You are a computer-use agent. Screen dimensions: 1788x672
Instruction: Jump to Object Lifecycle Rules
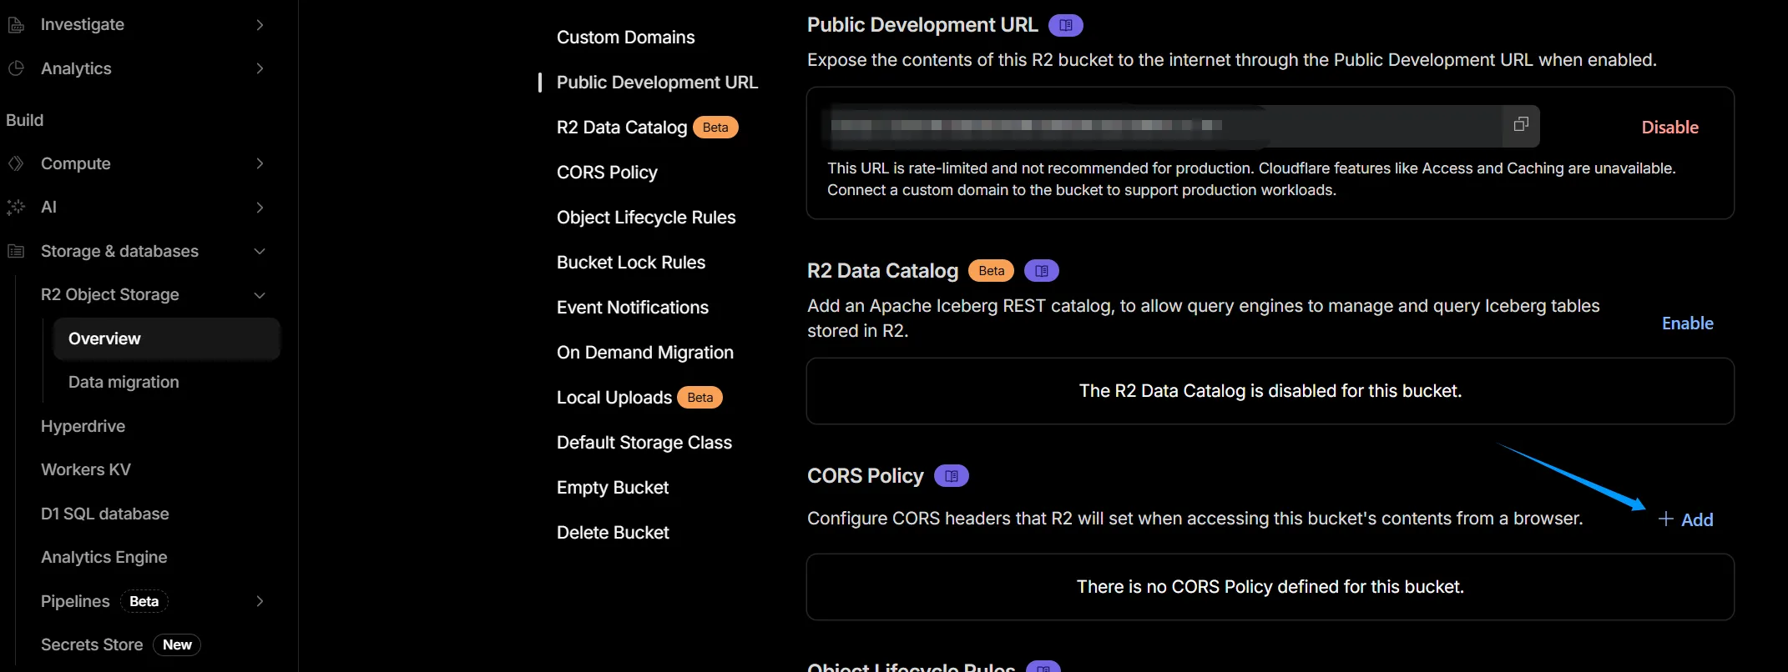tap(646, 218)
